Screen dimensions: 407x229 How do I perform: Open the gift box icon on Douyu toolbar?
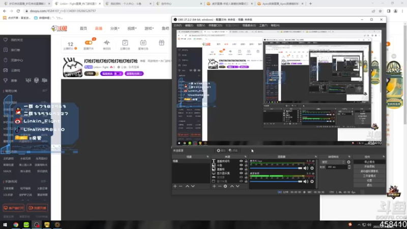pyautogui.click(x=161, y=43)
